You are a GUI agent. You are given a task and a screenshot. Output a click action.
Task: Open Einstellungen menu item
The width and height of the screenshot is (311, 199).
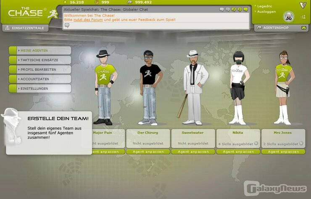[40, 89]
